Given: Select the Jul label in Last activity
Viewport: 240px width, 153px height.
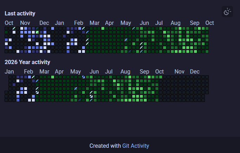Looking at the screenshot, I should pos(159,23).
